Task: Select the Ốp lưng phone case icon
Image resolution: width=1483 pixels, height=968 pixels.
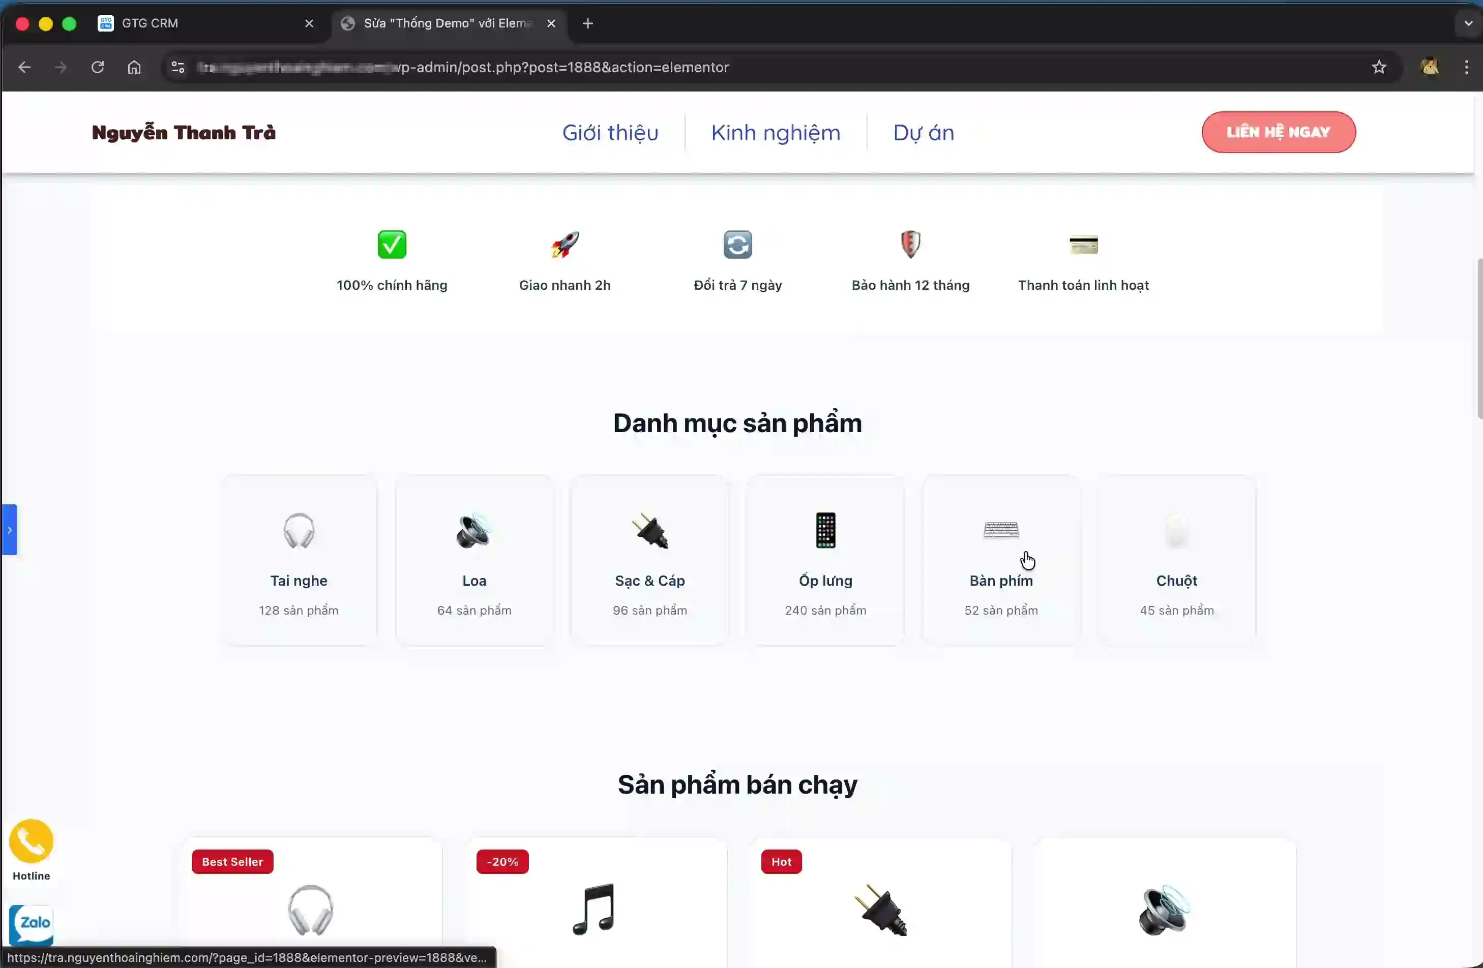Action: click(825, 531)
